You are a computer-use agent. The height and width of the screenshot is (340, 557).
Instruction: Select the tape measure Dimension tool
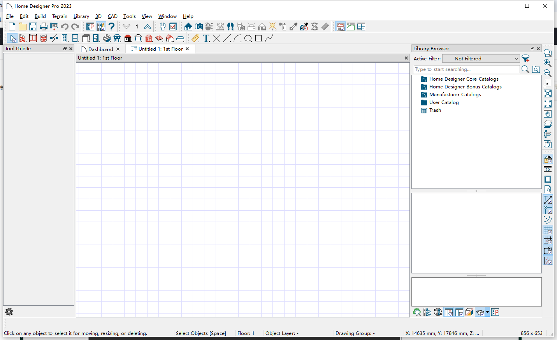[195, 38]
